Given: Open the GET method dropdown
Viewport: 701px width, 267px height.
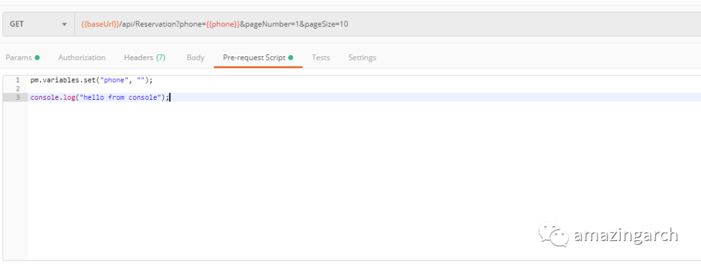Looking at the screenshot, I should pyautogui.click(x=38, y=24).
